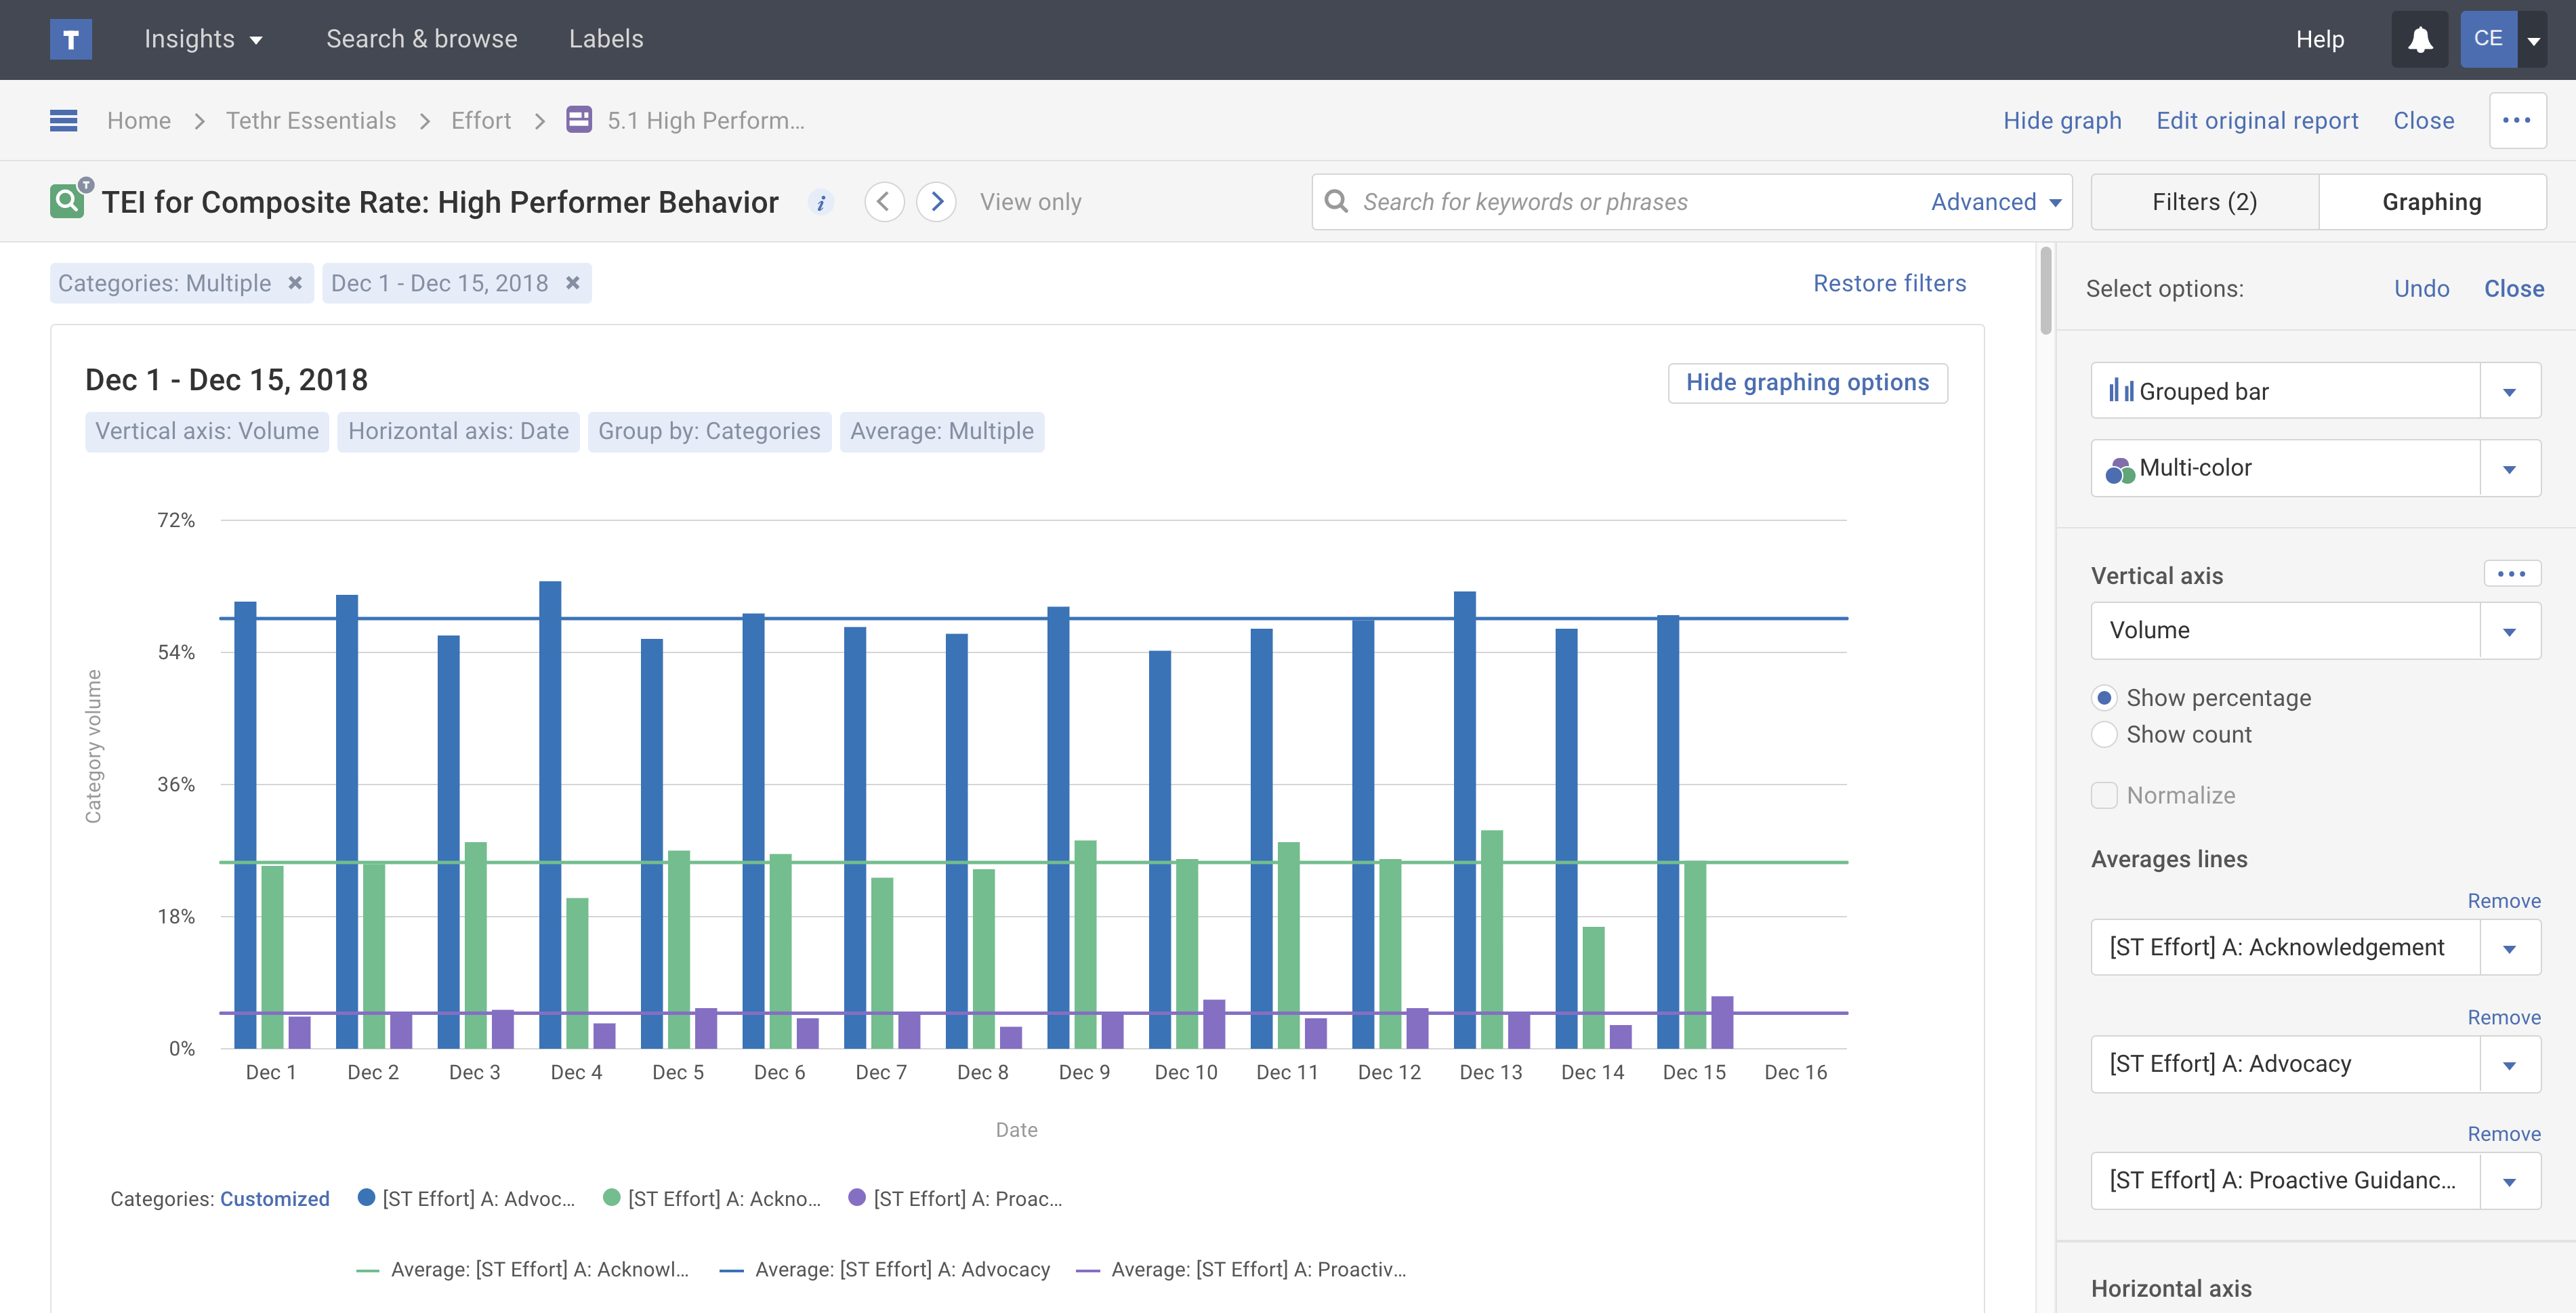This screenshot has height=1313, width=2576.
Task: Expand the Grouped bar chart type dropdown
Action: coord(2509,391)
